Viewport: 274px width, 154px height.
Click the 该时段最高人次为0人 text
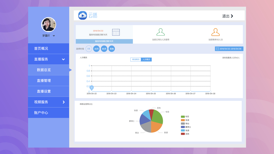click(x=231, y=57)
